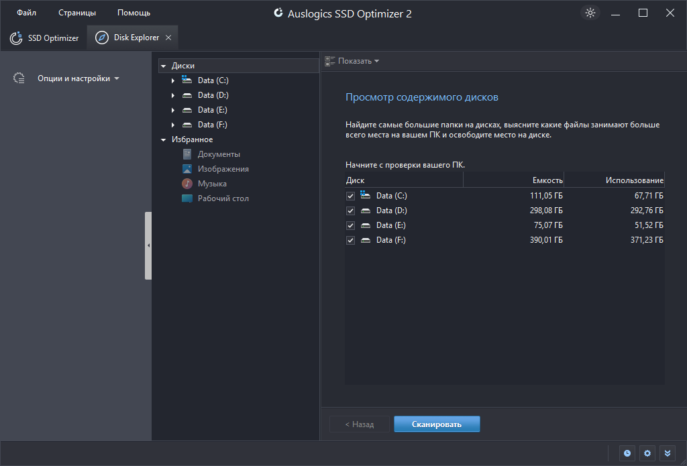687x466 pixels.
Task: Collapse the Избранное tree section
Action: pyautogui.click(x=164, y=139)
